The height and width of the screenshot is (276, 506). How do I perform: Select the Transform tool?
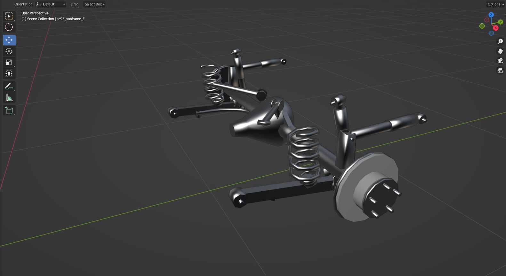click(9, 73)
